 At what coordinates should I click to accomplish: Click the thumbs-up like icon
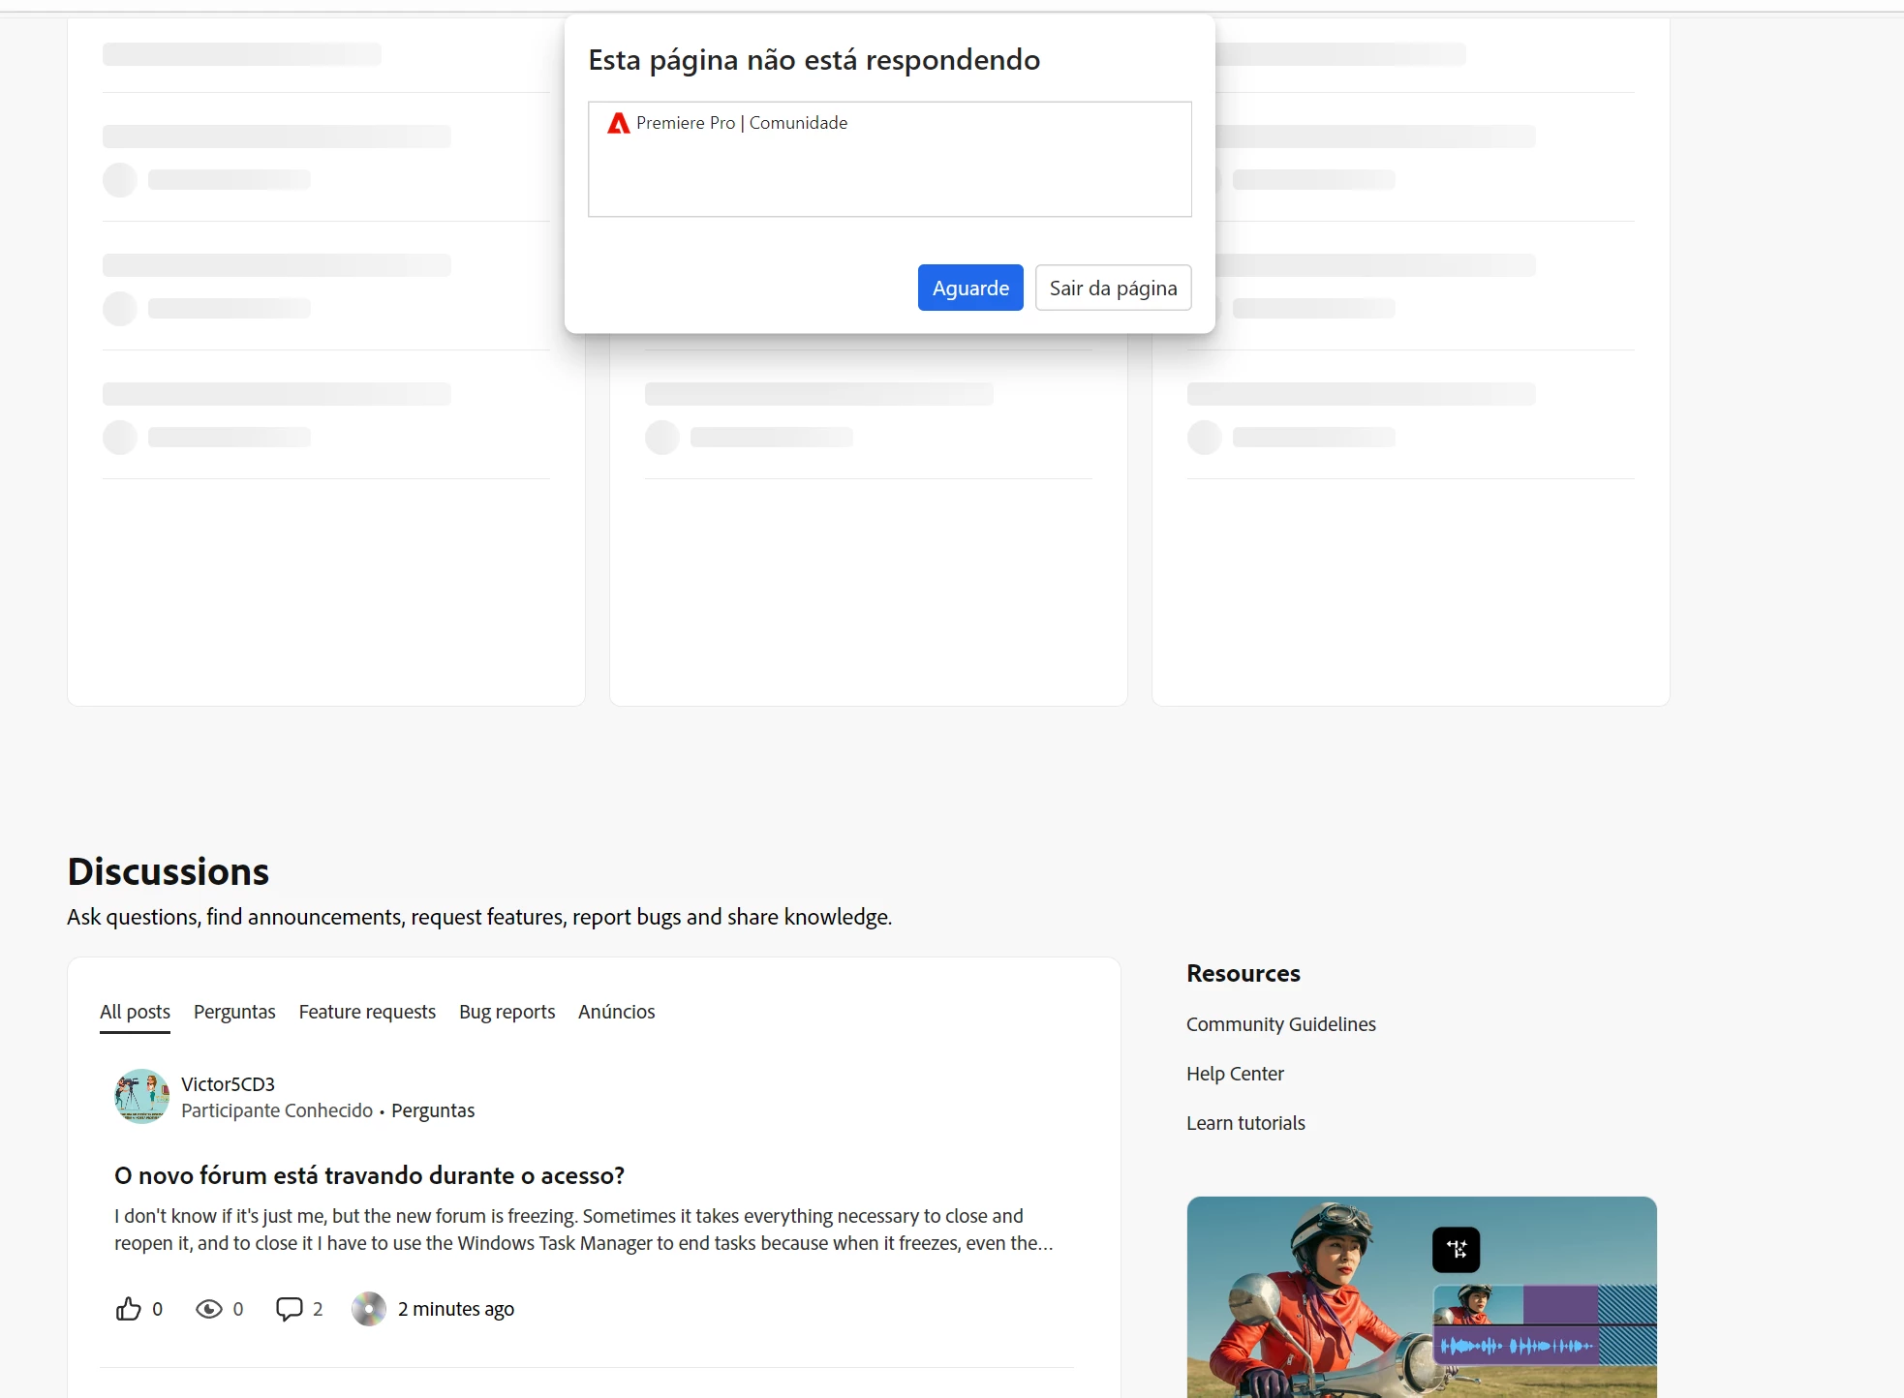(x=128, y=1309)
